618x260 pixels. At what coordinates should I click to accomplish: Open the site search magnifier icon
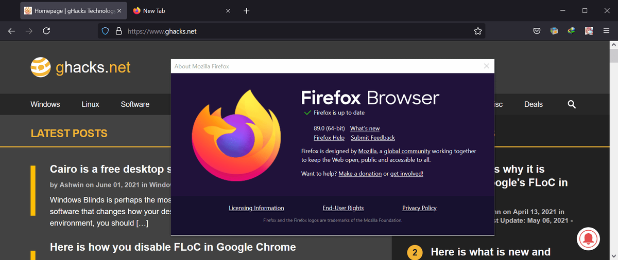point(571,104)
